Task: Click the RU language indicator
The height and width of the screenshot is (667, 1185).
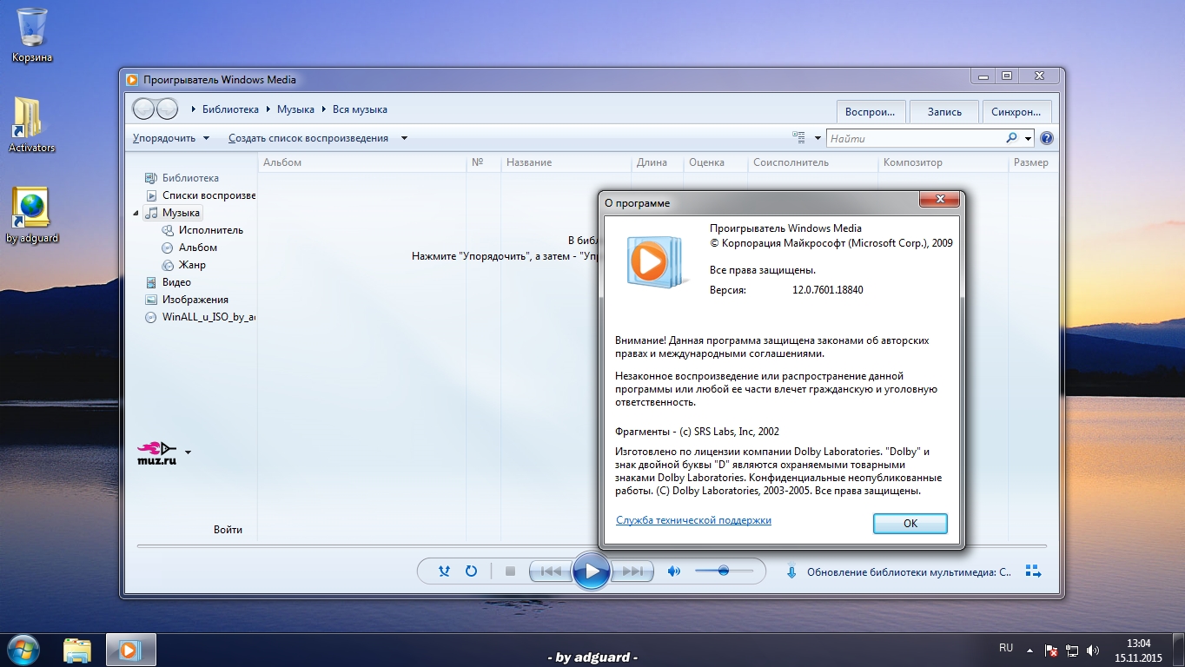Action: [x=1006, y=648]
